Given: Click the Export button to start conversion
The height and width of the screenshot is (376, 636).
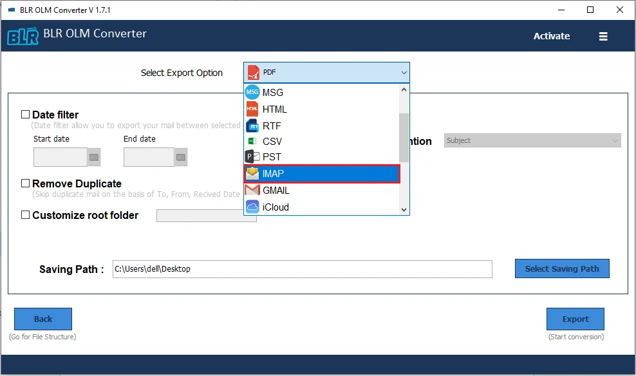Looking at the screenshot, I should pyautogui.click(x=575, y=319).
